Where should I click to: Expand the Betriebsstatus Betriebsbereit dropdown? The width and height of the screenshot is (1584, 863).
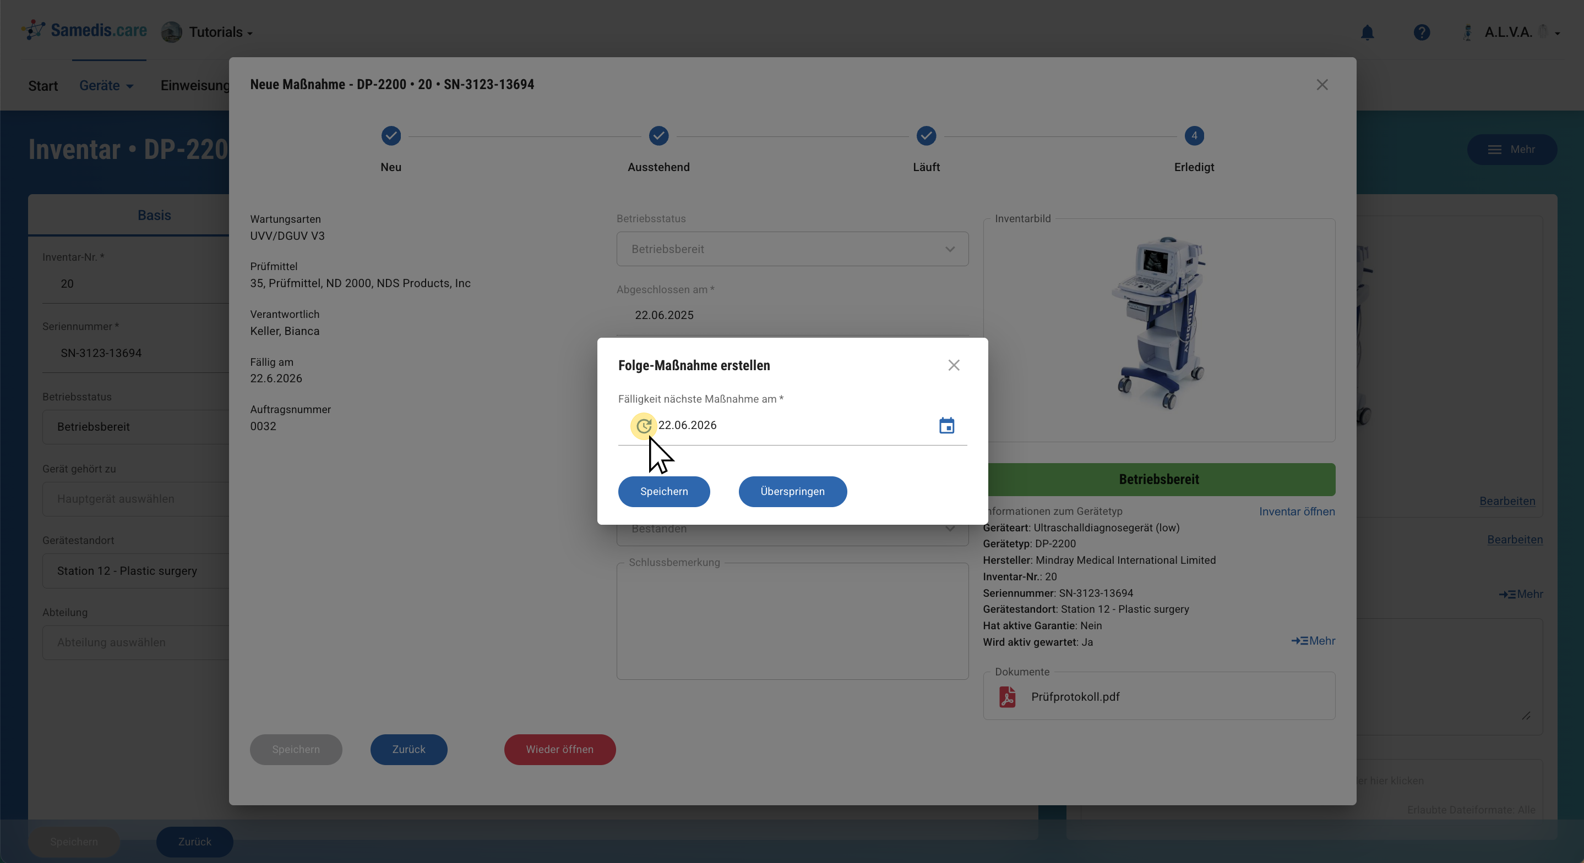click(x=792, y=249)
